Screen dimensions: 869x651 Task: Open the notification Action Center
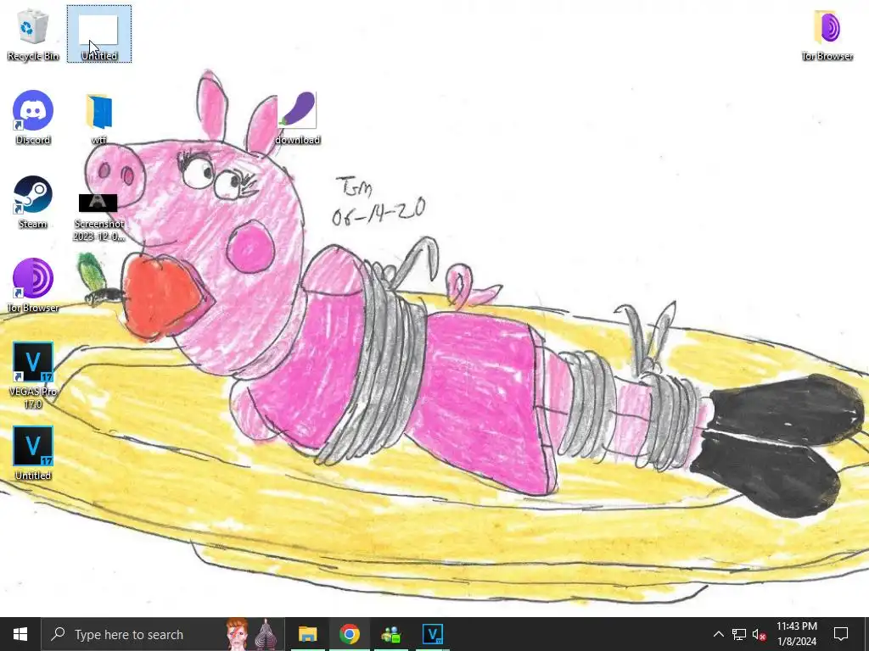point(841,634)
